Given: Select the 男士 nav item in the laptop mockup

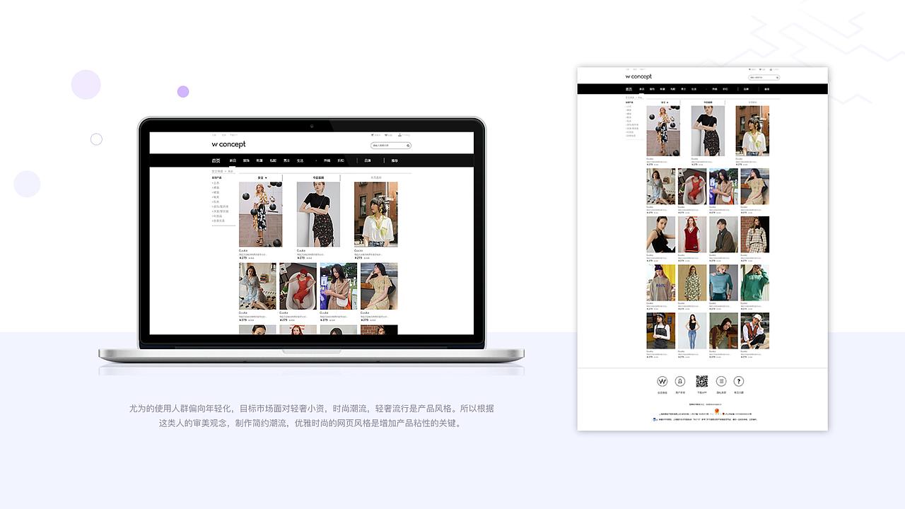Looking at the screenshot, I should click(x=286, y=160).
